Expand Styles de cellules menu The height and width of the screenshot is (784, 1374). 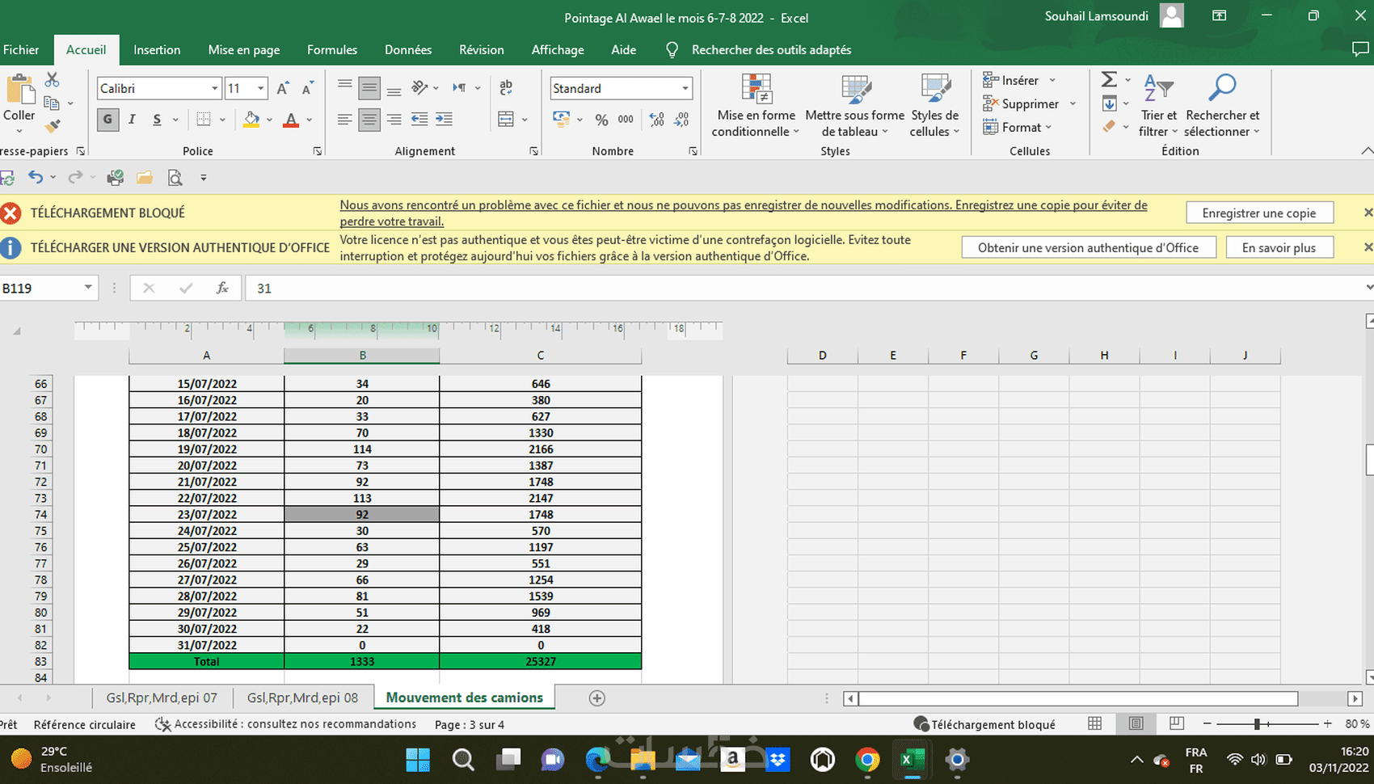934,106
